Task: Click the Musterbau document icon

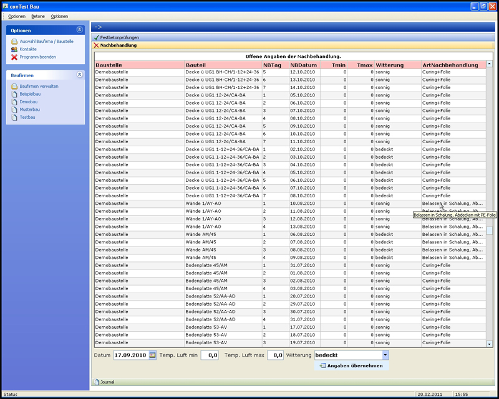Action: point(14,110)
